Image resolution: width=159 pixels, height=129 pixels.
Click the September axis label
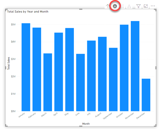107,116
